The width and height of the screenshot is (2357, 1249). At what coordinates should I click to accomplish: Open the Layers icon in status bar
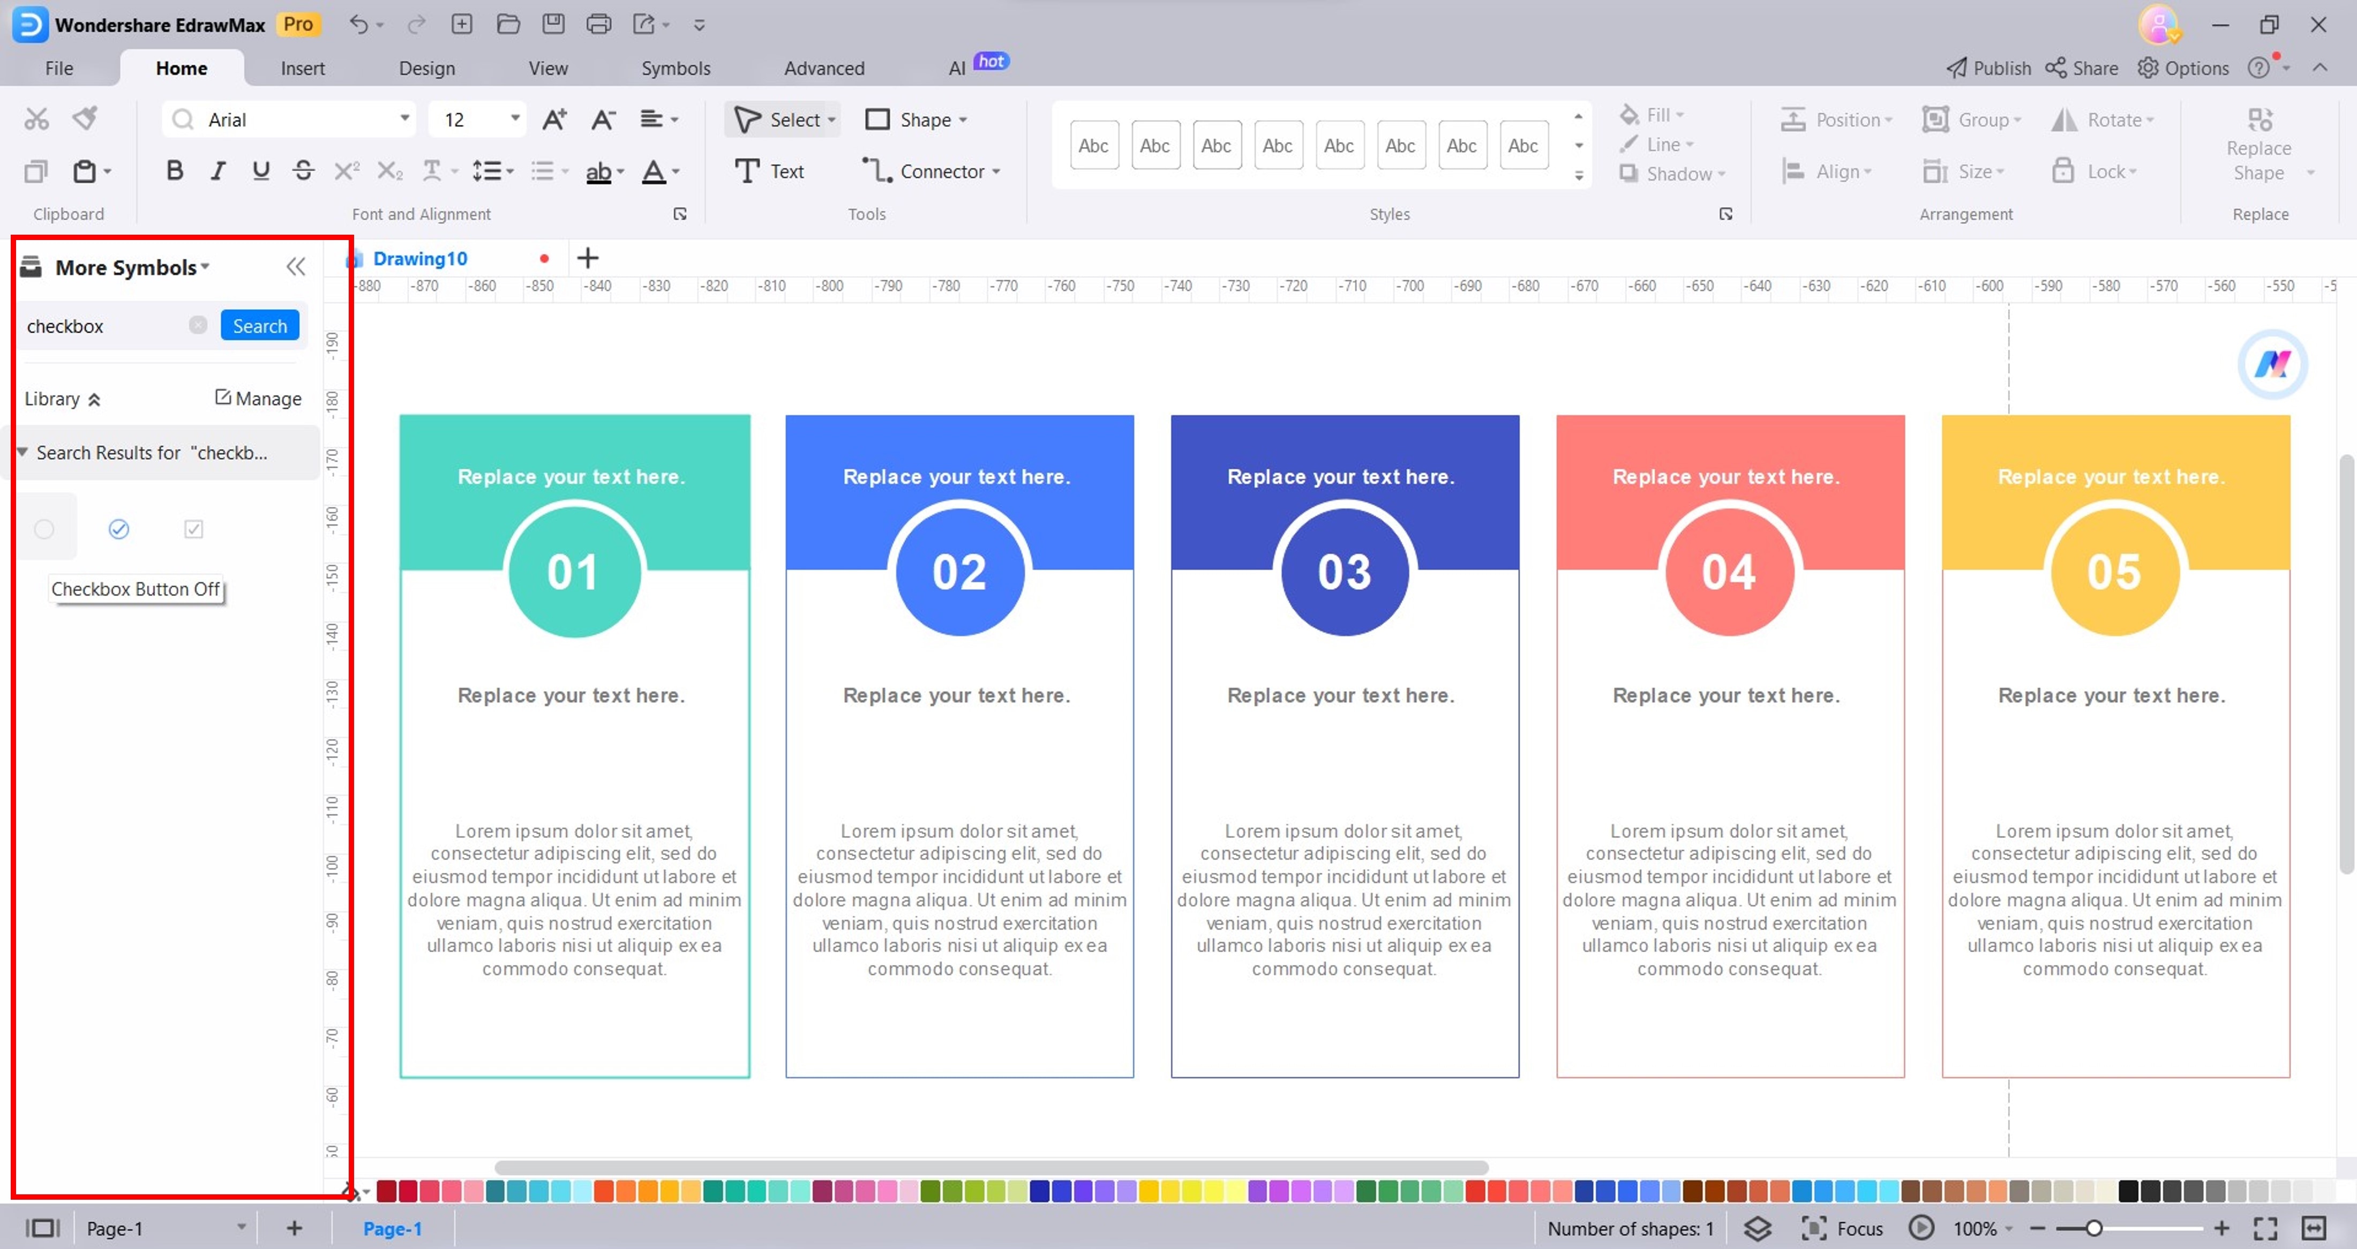tap(1757, 1228)
